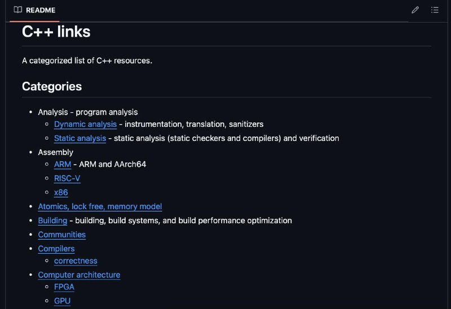The width and height of the screenshot is (451, 309).
Task: Click the Assembly list item text
Action: (x=55, y=152)
